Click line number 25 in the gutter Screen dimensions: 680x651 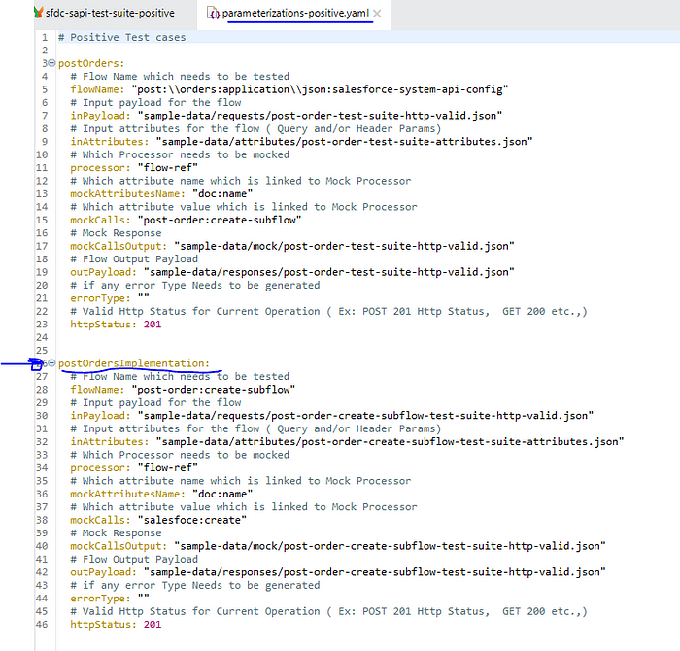point(42,351)
